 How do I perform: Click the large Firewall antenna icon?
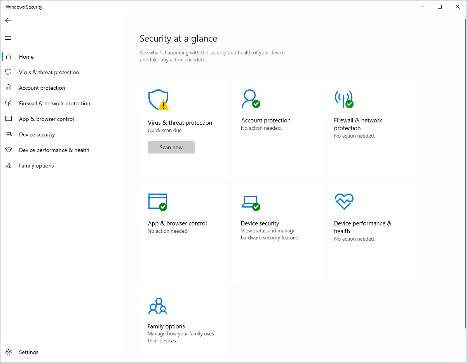pos(344,99)
